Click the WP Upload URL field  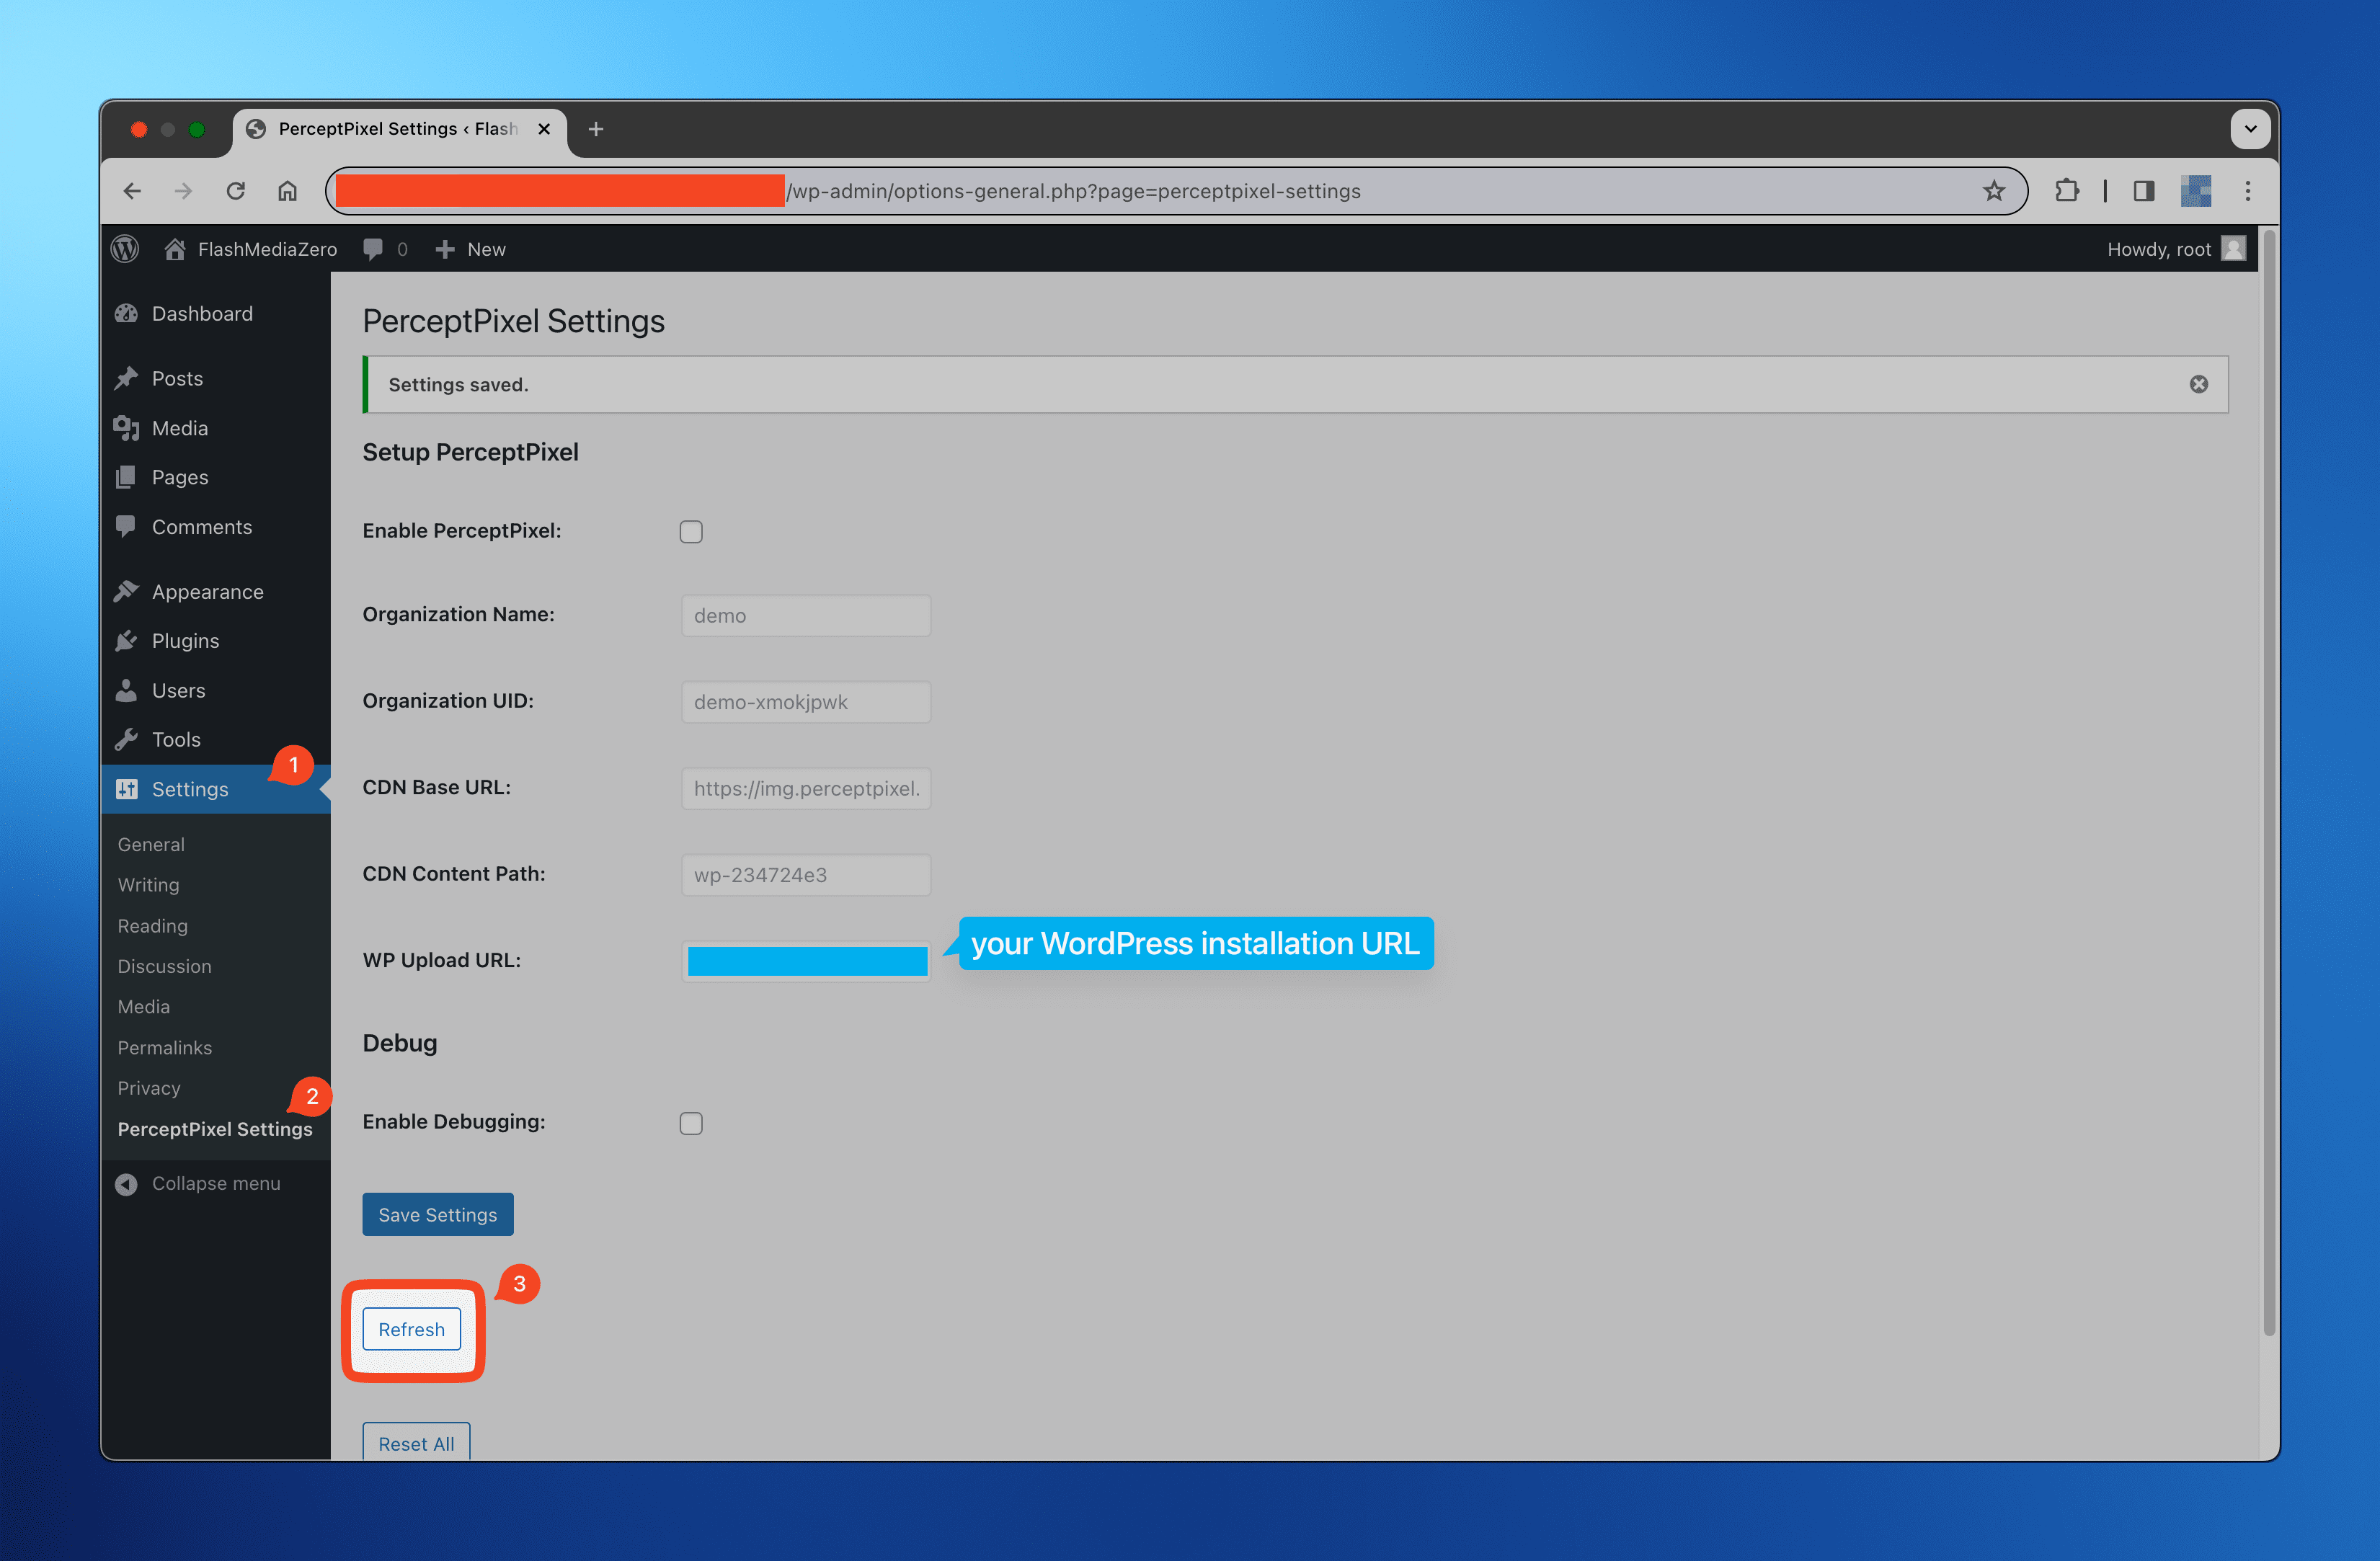pyautogui.click(x=807, y=960)
